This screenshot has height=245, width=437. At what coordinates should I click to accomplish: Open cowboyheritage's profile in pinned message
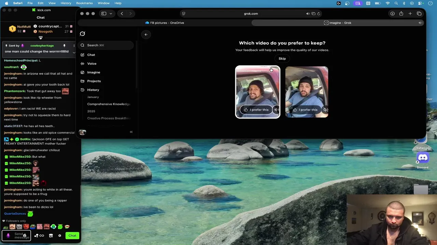[x=42, y=46]
